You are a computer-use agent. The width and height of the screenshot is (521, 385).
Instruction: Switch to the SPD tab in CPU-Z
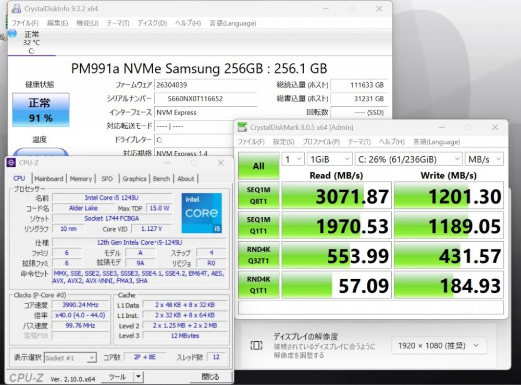pyautogui.click(x=107, y=179)
